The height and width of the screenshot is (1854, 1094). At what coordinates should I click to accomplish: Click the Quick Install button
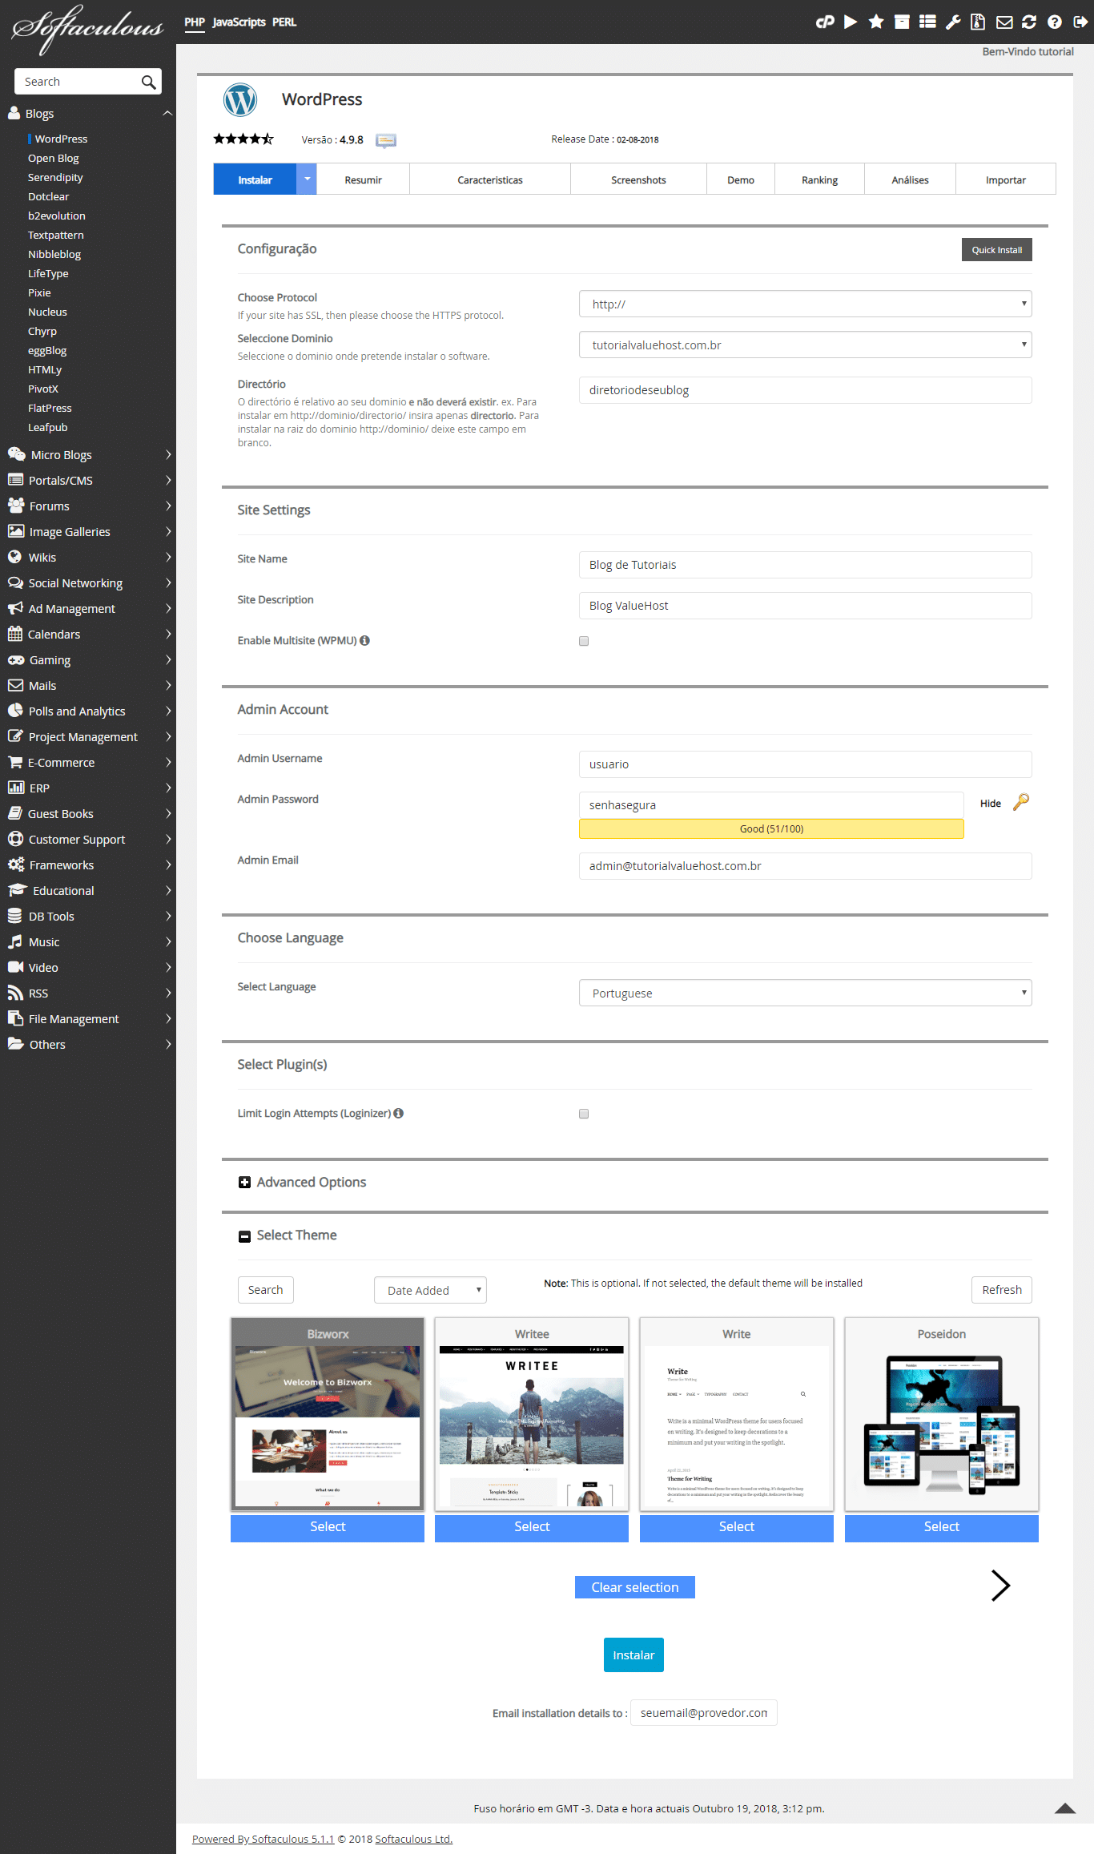click(996, 250)
